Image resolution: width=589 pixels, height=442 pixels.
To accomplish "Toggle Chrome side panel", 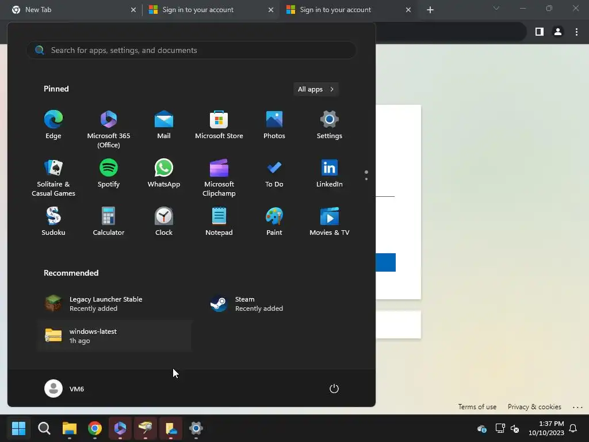I will (540, 32).
